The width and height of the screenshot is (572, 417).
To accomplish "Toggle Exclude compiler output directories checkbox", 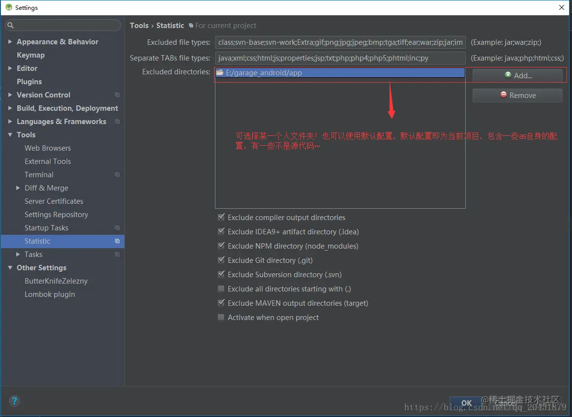I will coord(221,217).
